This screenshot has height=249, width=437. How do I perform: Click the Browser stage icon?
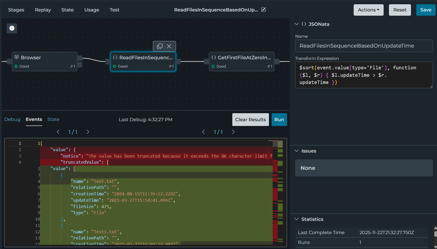click(16, 57)
